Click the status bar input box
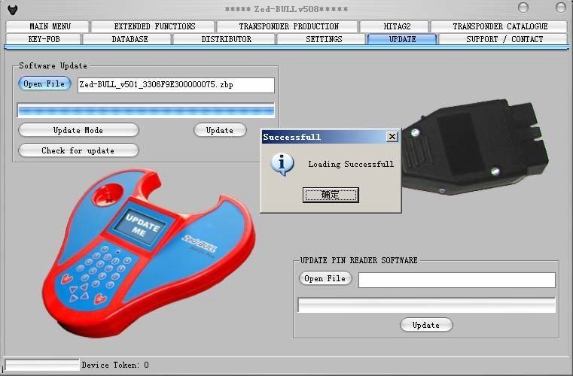Viewport: 573px width, 376px height. (x=42, y=365)
